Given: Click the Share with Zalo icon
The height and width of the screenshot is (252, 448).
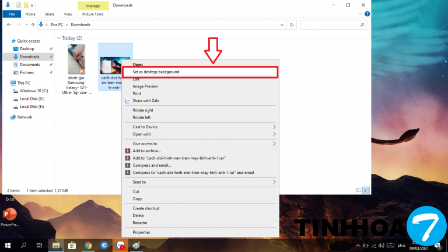Looking at the screenshot, I should click(x=127, y=100).
